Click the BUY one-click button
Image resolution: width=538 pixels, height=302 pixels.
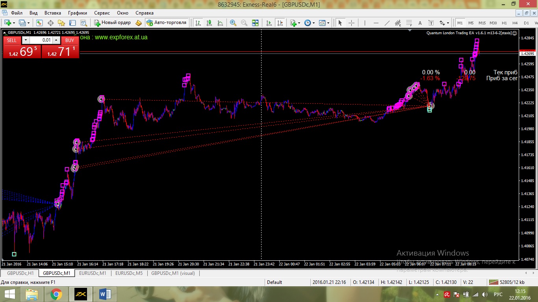pos(70,40)
